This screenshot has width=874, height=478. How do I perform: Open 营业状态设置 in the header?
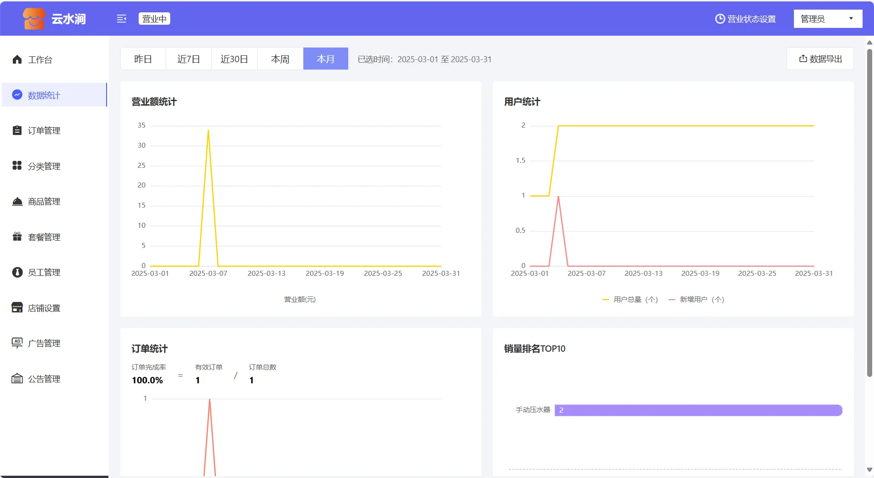(x=745, y=19)
